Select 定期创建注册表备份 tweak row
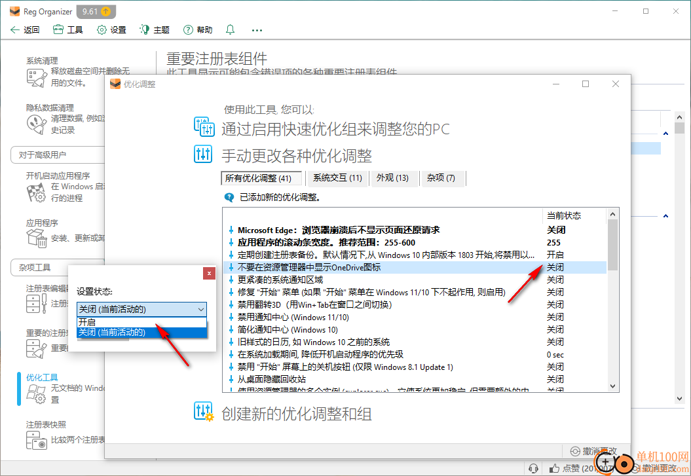Screen dimensions: 691x476 click(x=414, y=255)
